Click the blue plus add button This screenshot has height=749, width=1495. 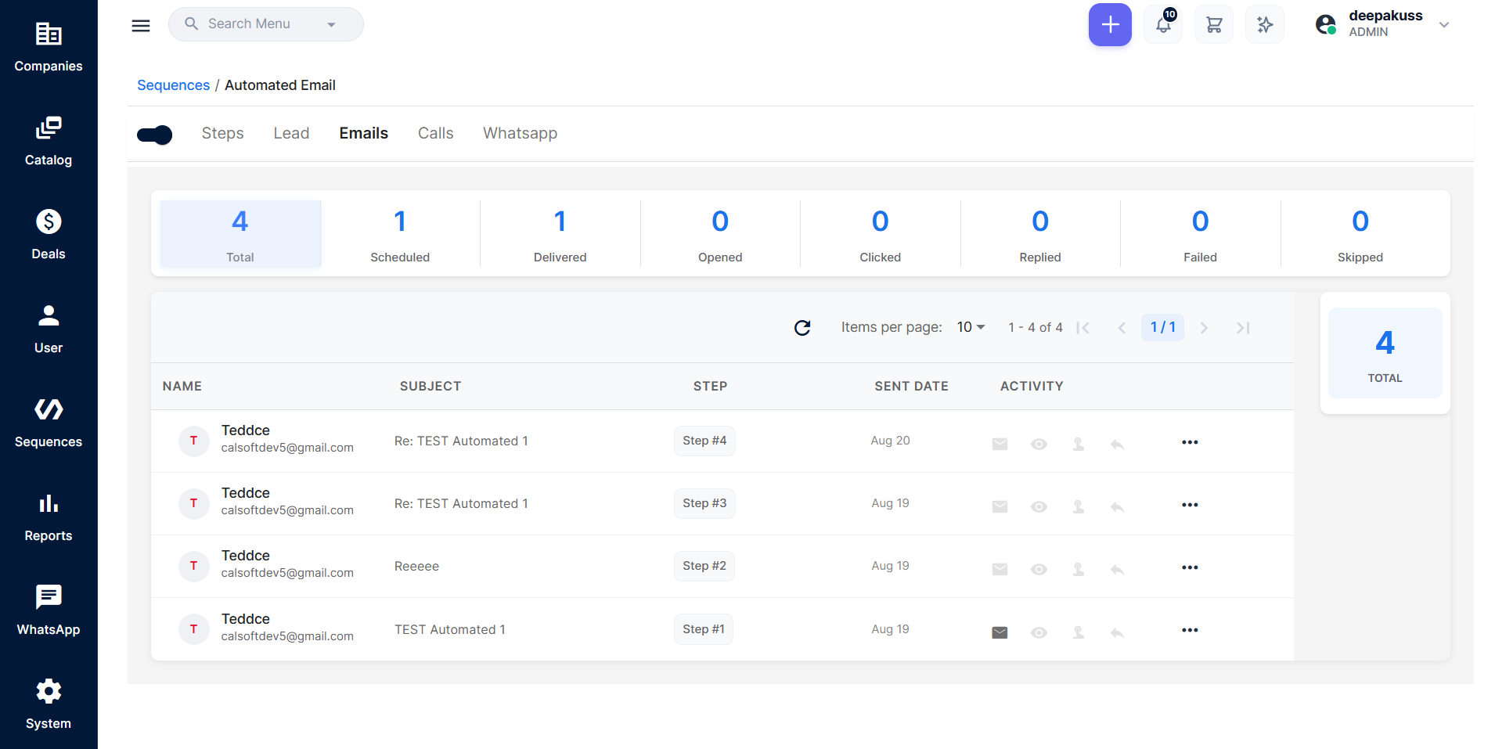pyautogui.click(x=1110, y=25)
